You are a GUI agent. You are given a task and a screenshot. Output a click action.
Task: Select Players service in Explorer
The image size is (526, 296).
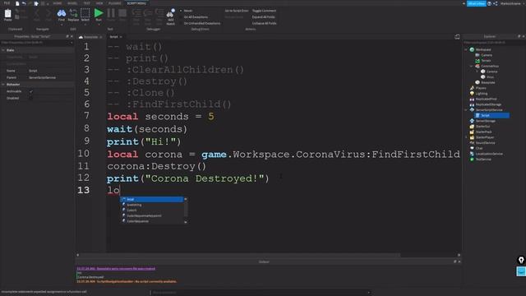coord(478,88)
